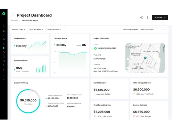Click the Total Uncommitted Cost $1,302,000 legend value
This screenshot has width=172, height=129.
[x=53, y=106]
